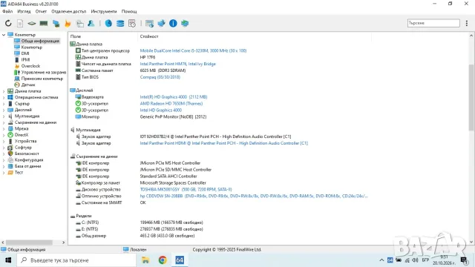This screenshot has height=267, width=475.
Task: Click the blue clock toolbar icon
Action: pyautogui.click(x=108, y=23)
